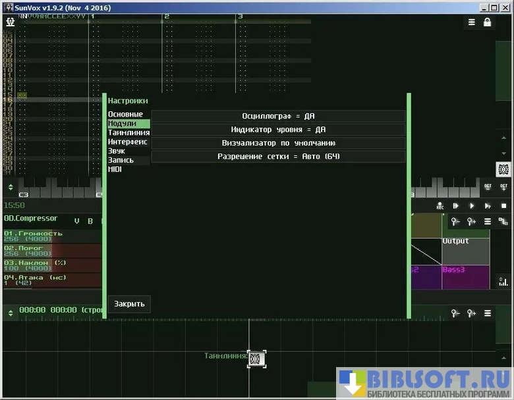Open Визуализатор по умолчанию settings
This screenshot has width=514, height=400.
(x=278, y=143)
